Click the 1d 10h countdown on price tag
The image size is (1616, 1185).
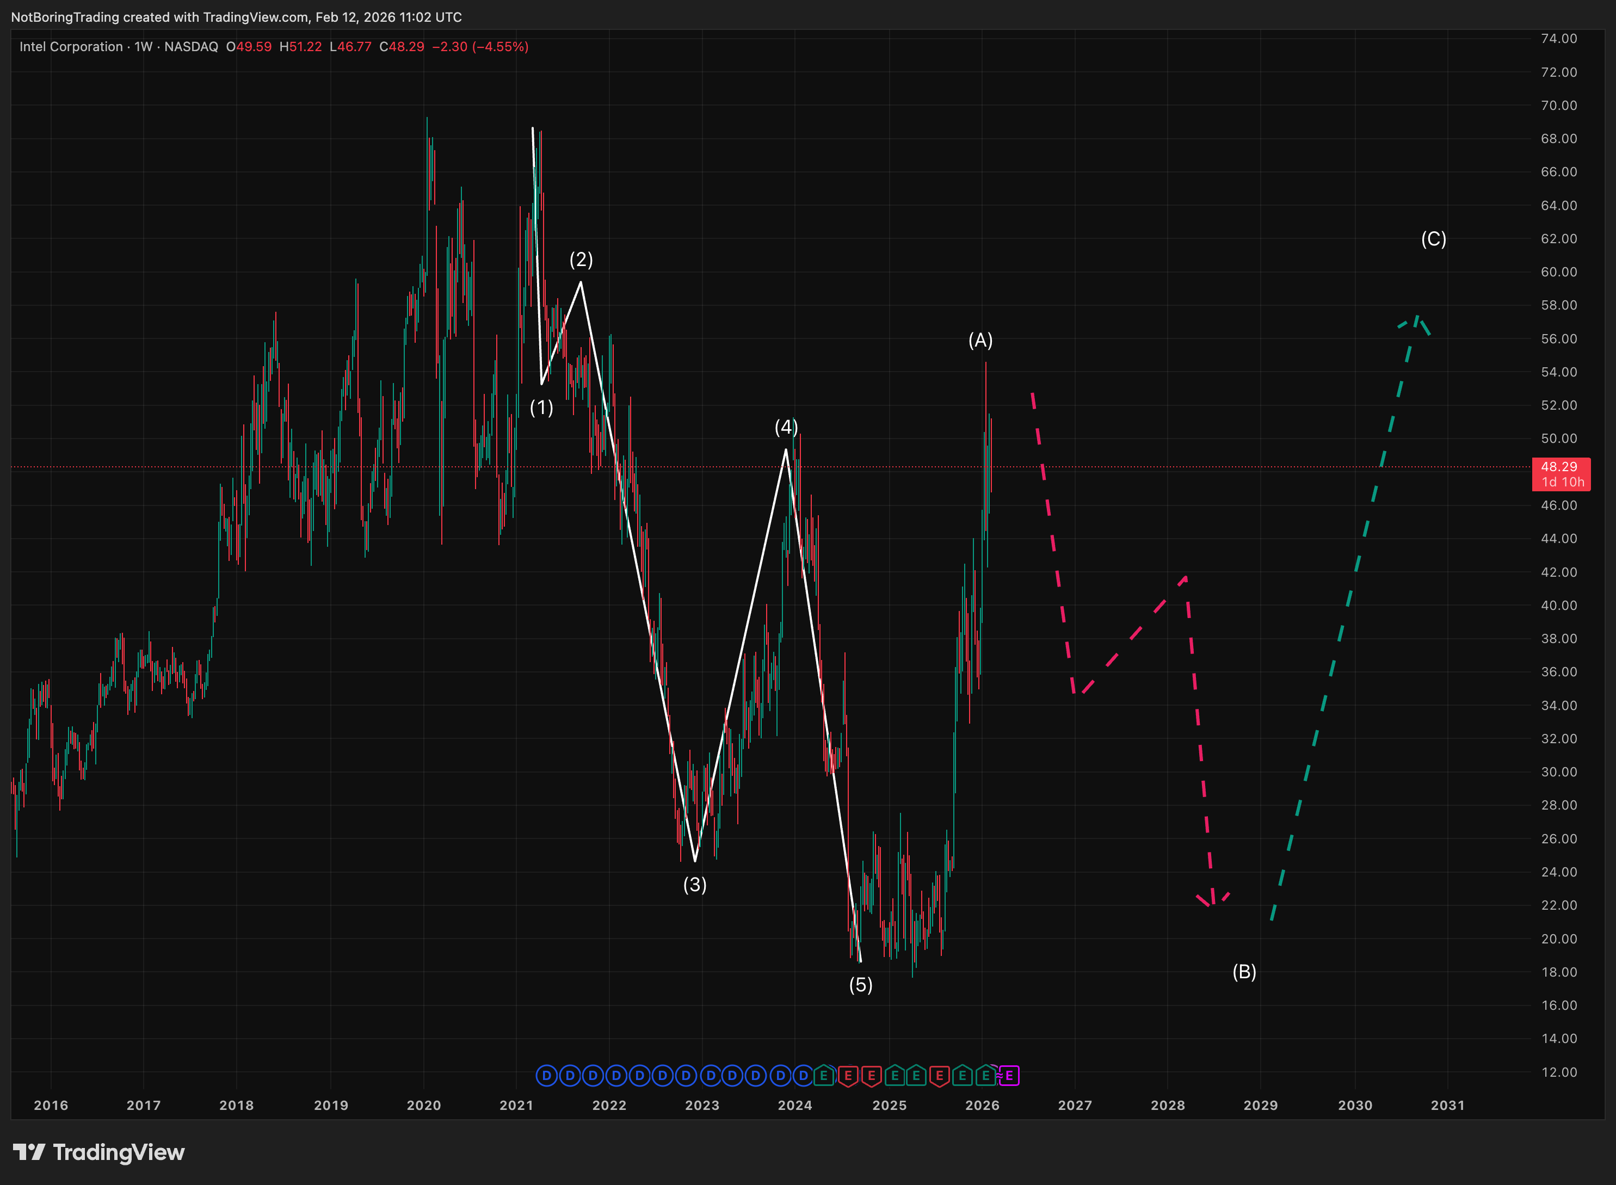[1564, 483]
